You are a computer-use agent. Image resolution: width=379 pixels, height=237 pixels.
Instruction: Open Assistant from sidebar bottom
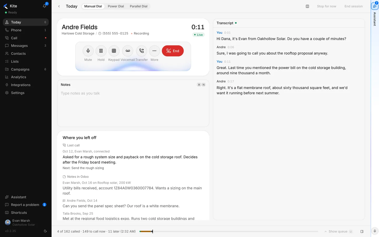tap(26, 197)
